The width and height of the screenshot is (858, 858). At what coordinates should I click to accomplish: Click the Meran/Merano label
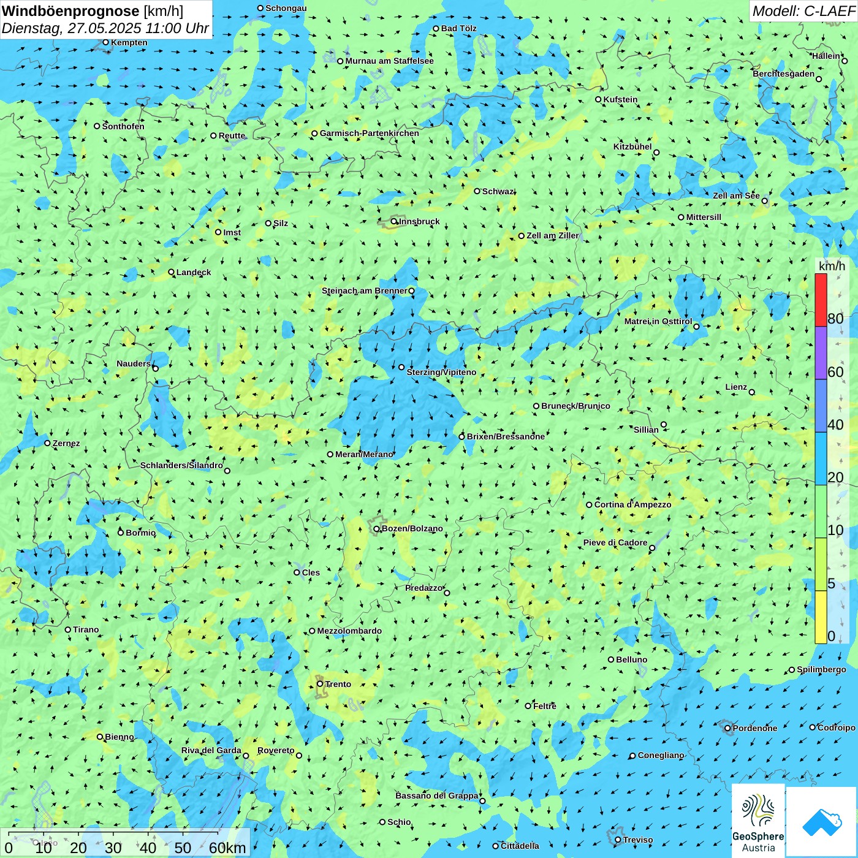click(x=364, y=454)
